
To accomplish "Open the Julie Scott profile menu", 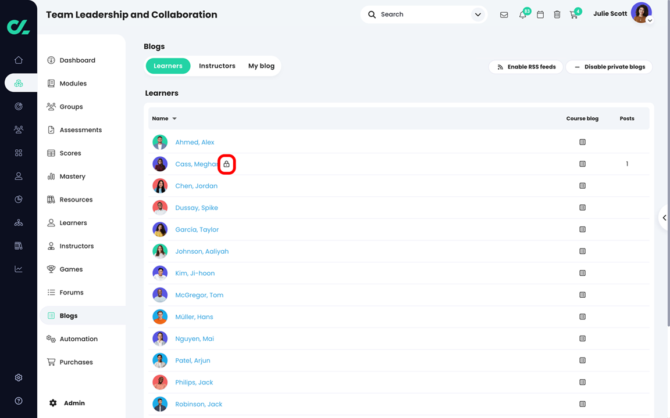I will pos(650,20).
